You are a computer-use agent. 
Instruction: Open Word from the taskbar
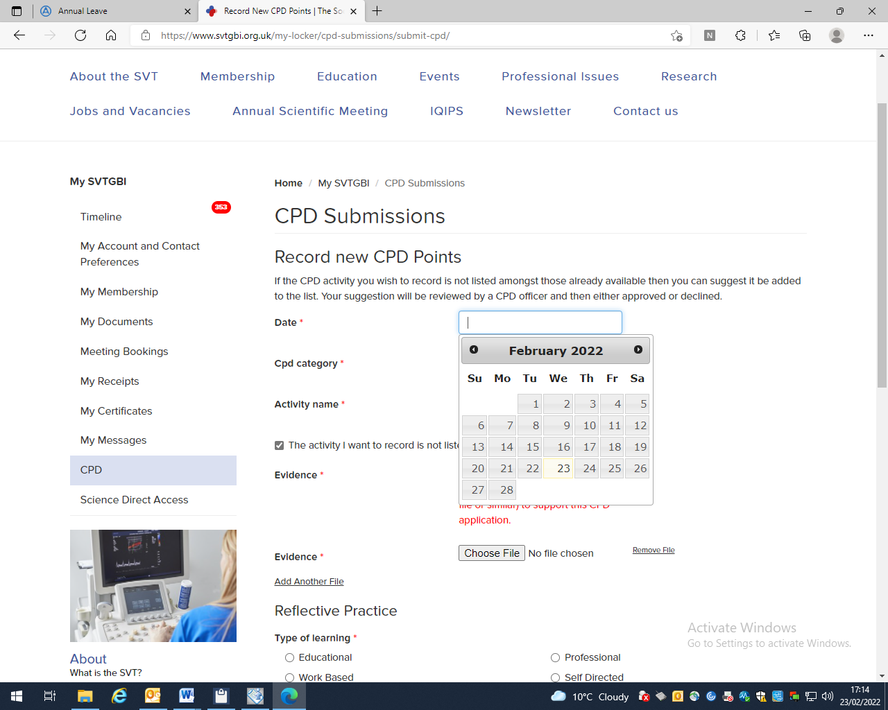tap(187, 696)
